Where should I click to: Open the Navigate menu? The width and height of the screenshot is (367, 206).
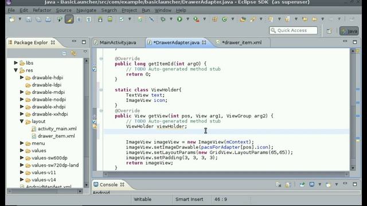[86, 10]
